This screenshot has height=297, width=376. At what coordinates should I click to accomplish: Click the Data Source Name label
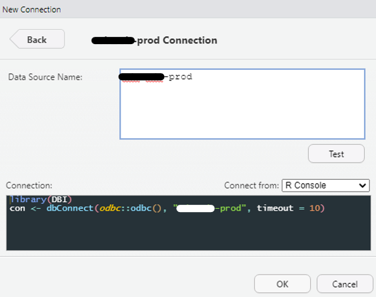pyautogui.click(x=45, y=77)
